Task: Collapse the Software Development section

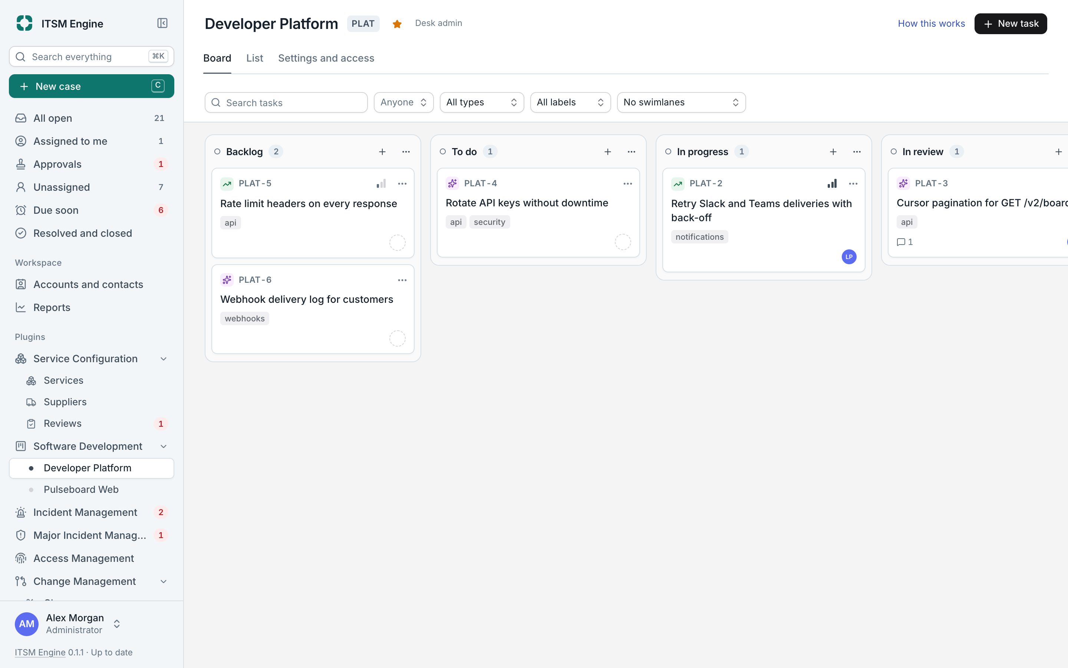Action: pos(163,446)
